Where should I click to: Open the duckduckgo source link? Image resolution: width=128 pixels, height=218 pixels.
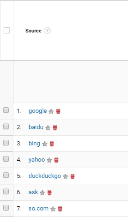coord(45,176)
